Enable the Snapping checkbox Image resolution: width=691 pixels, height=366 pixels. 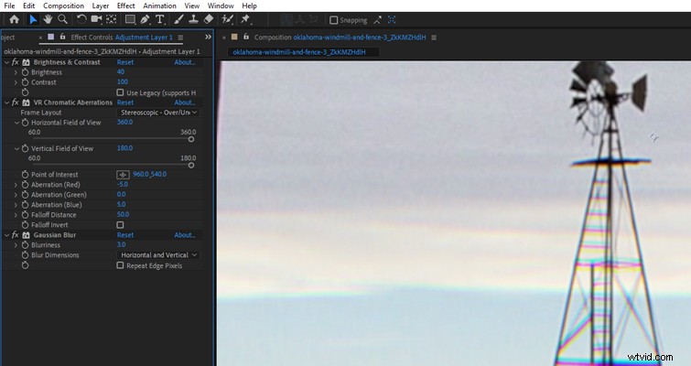[334, 20]
